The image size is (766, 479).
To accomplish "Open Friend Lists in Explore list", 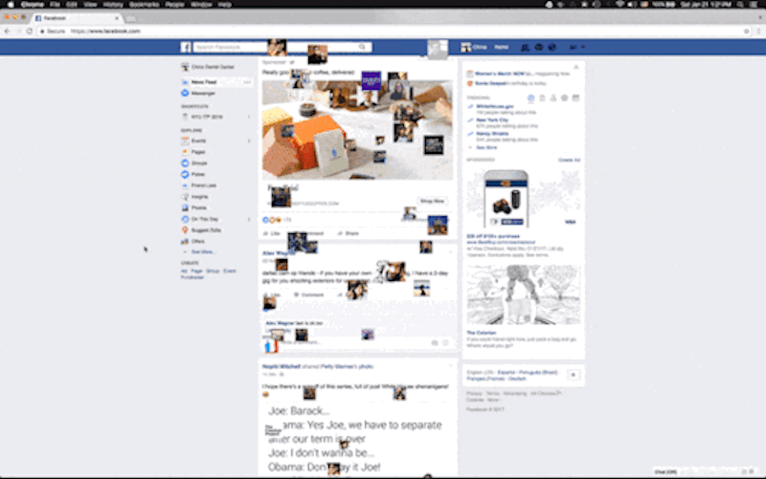I will 204,185.
